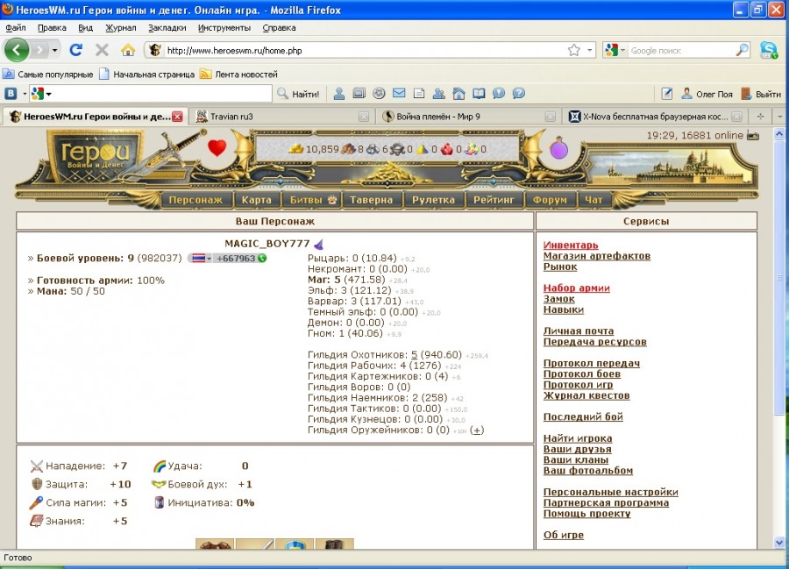Close the HeroesWM.ru tab
The height and width of the screenshot is (569, 789).
pos(177,117)
